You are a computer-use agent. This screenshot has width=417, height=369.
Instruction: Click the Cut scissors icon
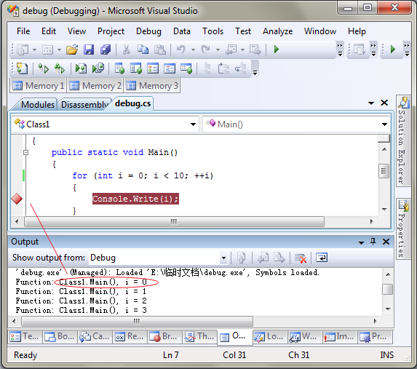click(127, 49)
